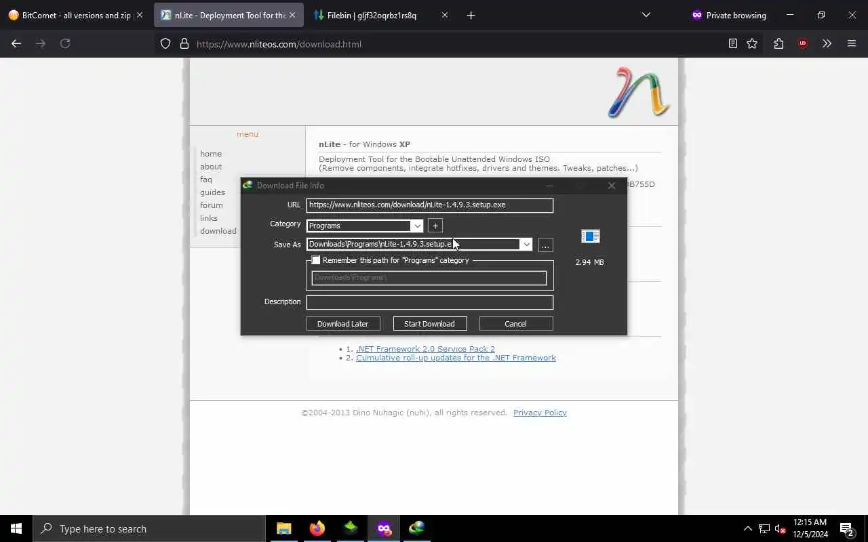This screenshot has width=868, height=542.
Task: Bookmark this page with star icon
Action: click(x=752, y=43)
